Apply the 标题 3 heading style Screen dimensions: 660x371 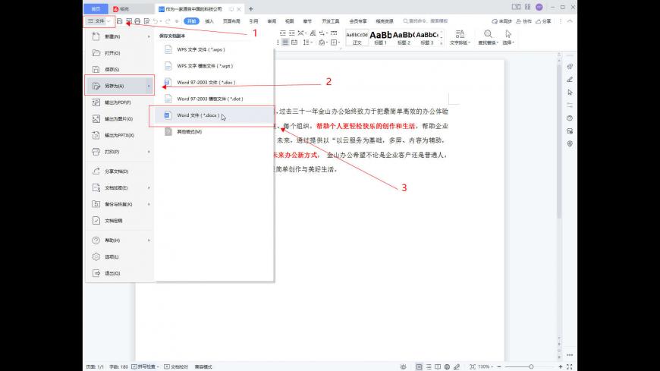point(427,37)
